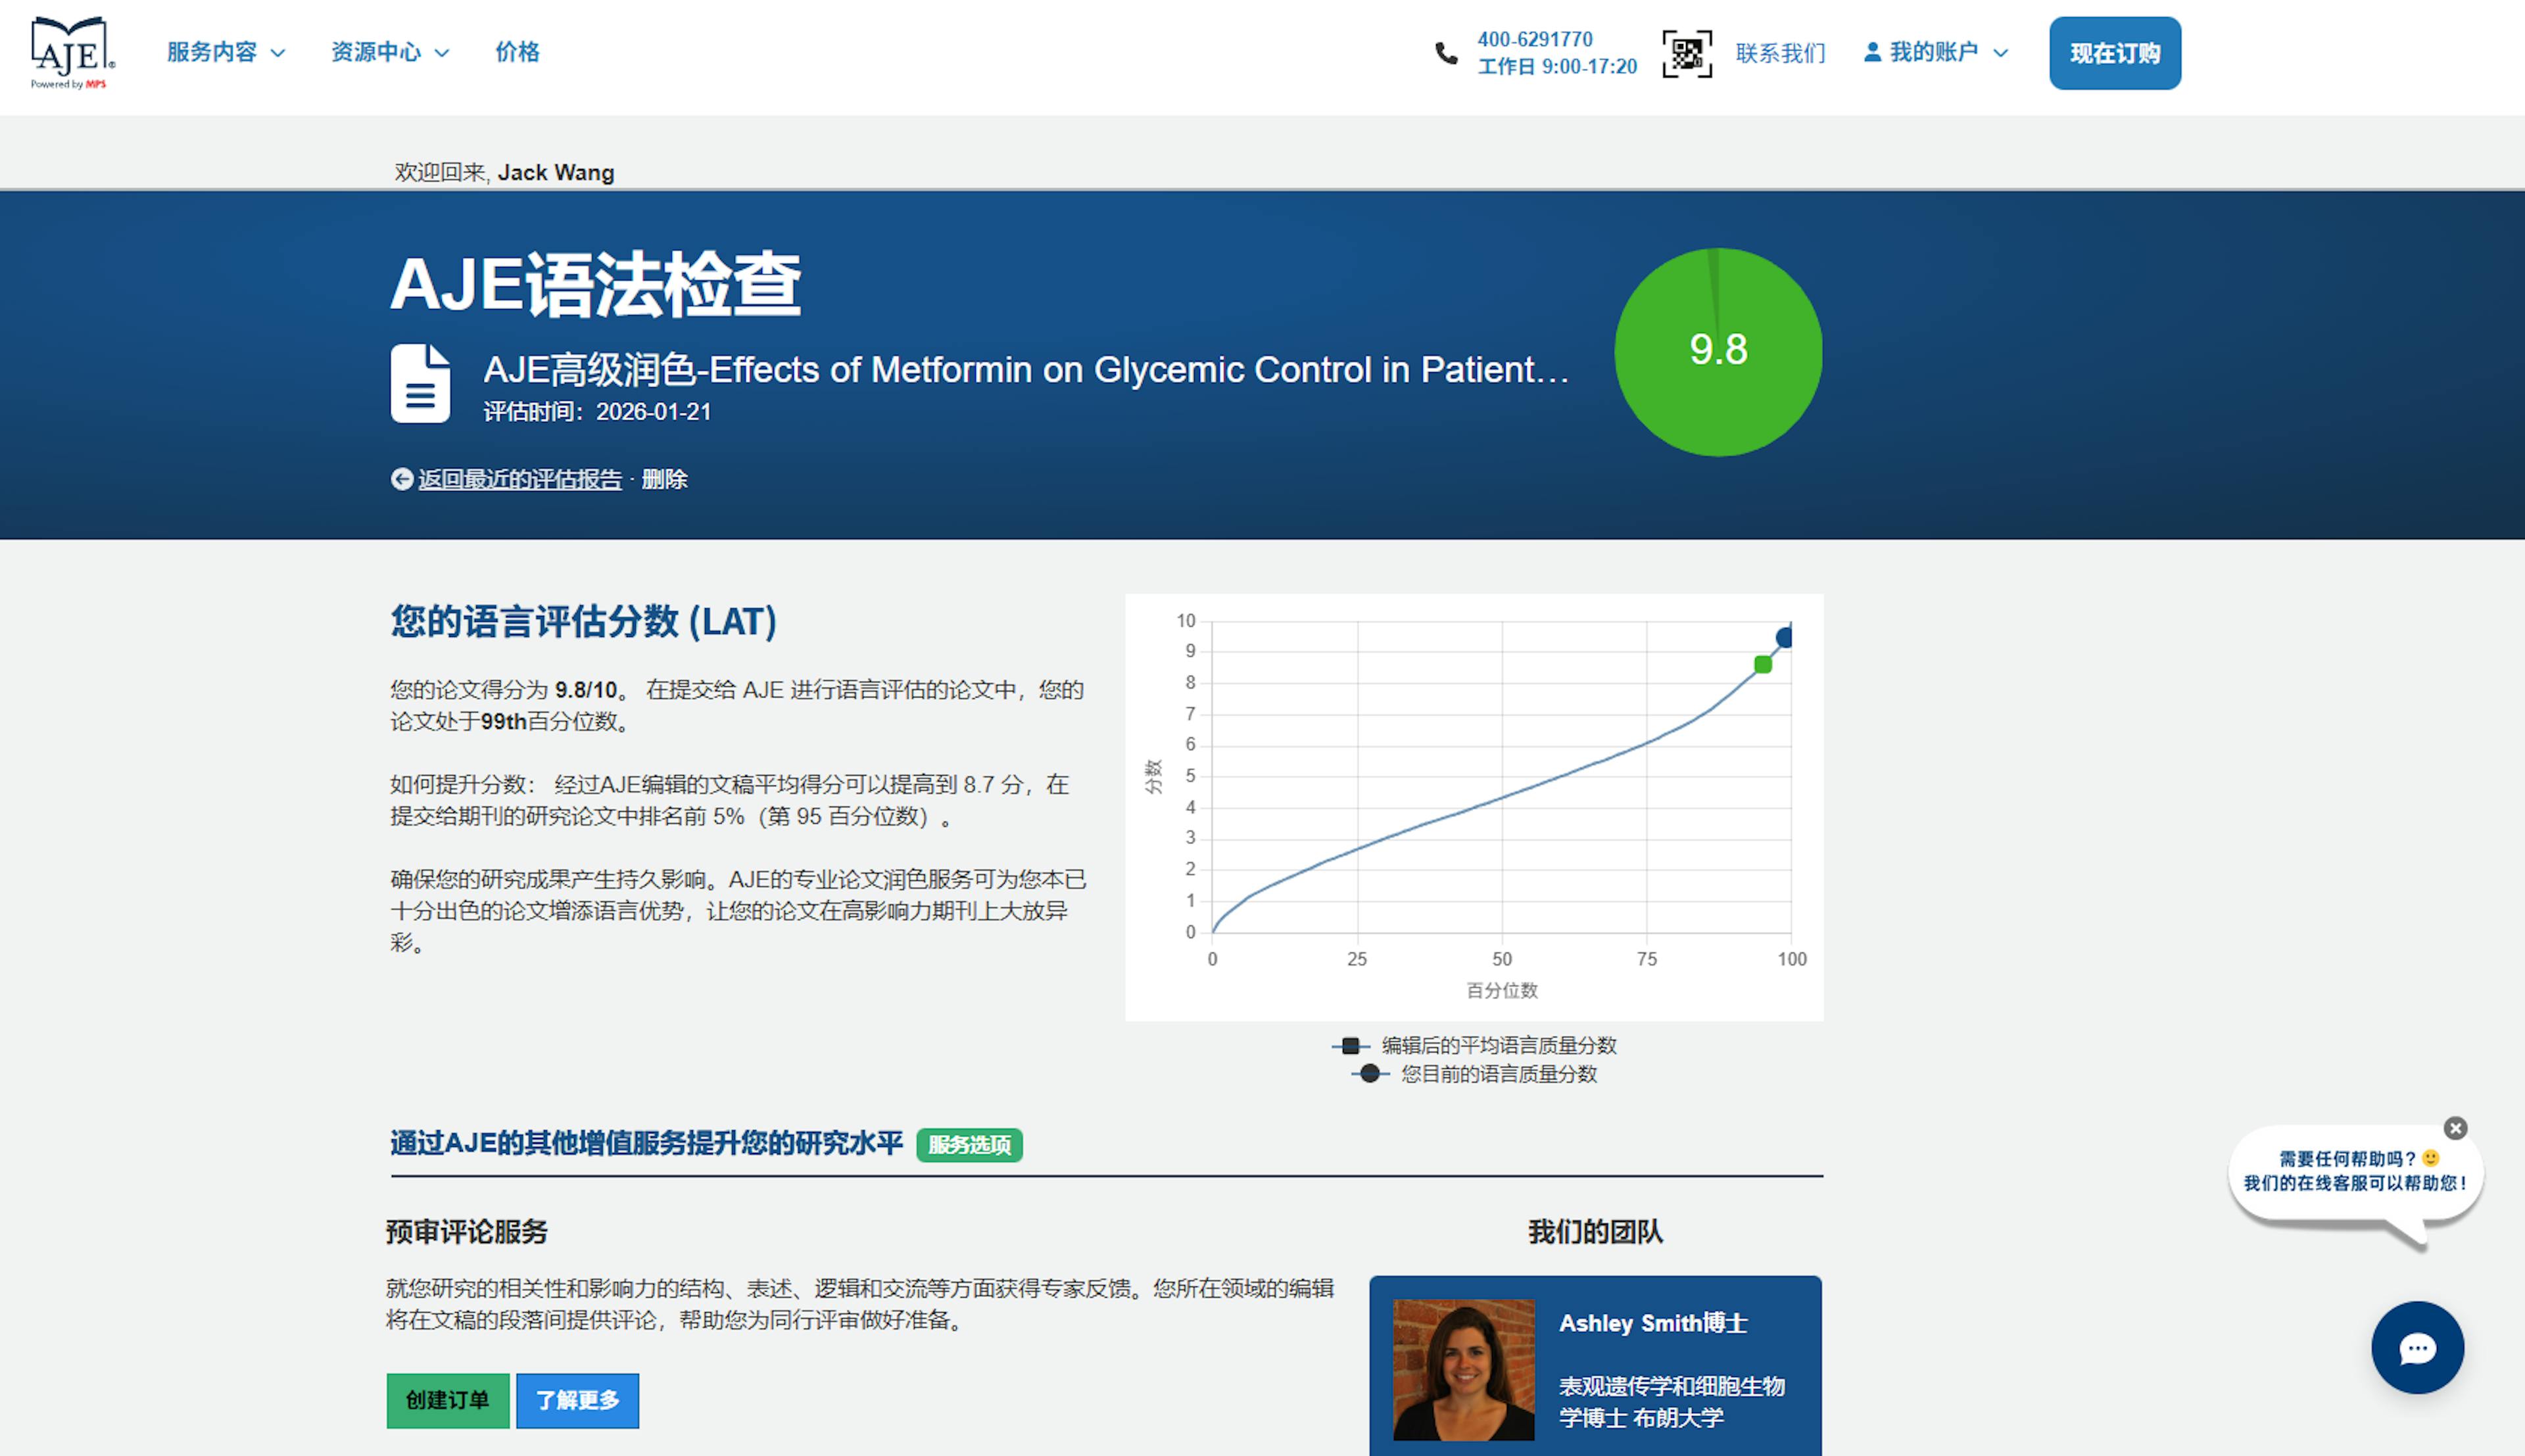Click the green 9.8 score donut chart
This screenshot has width=2525, height=1456.
tap(1718, 351)
